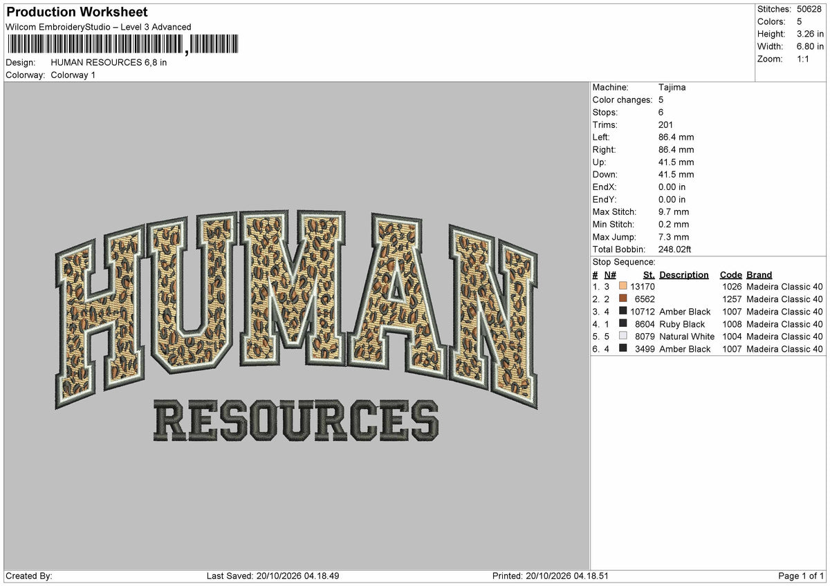Screen dimensions: 830x586
Task: Click the Machine value 'Tajima'
Action: pos(672,87)
